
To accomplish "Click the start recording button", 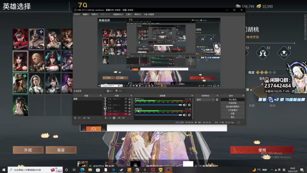I will click(233, 103).
